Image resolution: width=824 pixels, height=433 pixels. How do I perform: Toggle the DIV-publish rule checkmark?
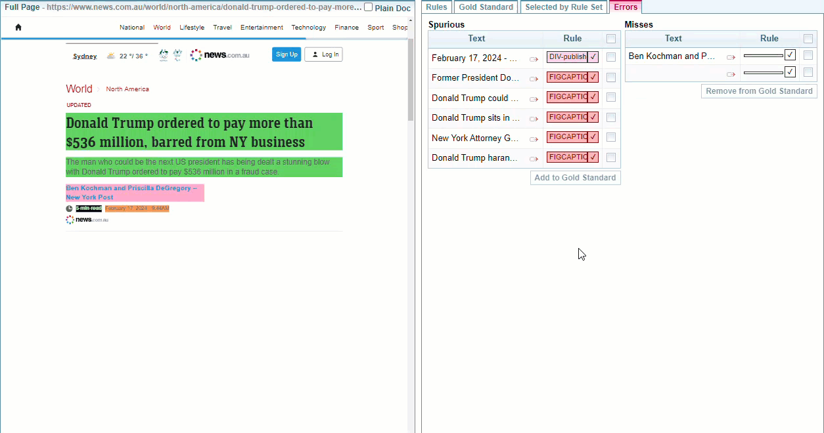point(593,57)
